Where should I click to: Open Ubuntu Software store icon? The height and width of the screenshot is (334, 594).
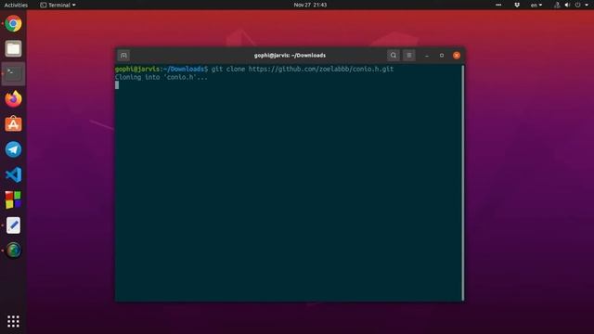tap(13, 124)
